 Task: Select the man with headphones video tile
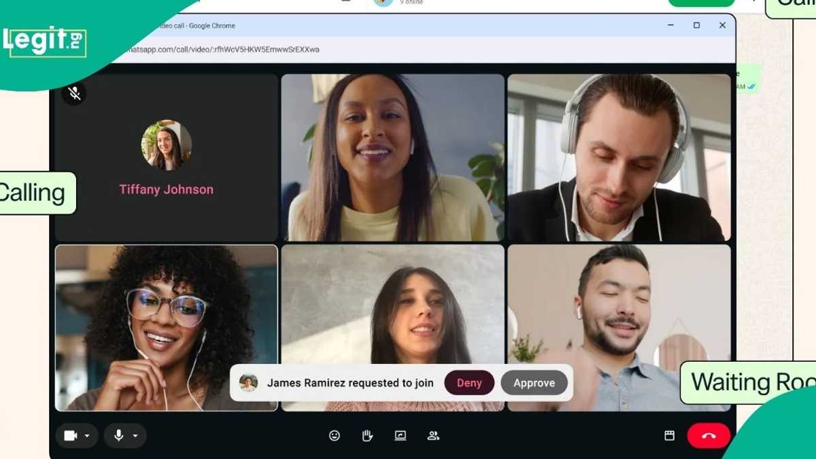619,157
